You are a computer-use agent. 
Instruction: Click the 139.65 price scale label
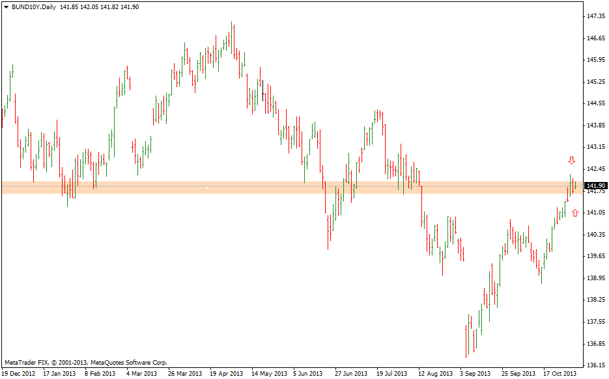click(596, 256)
